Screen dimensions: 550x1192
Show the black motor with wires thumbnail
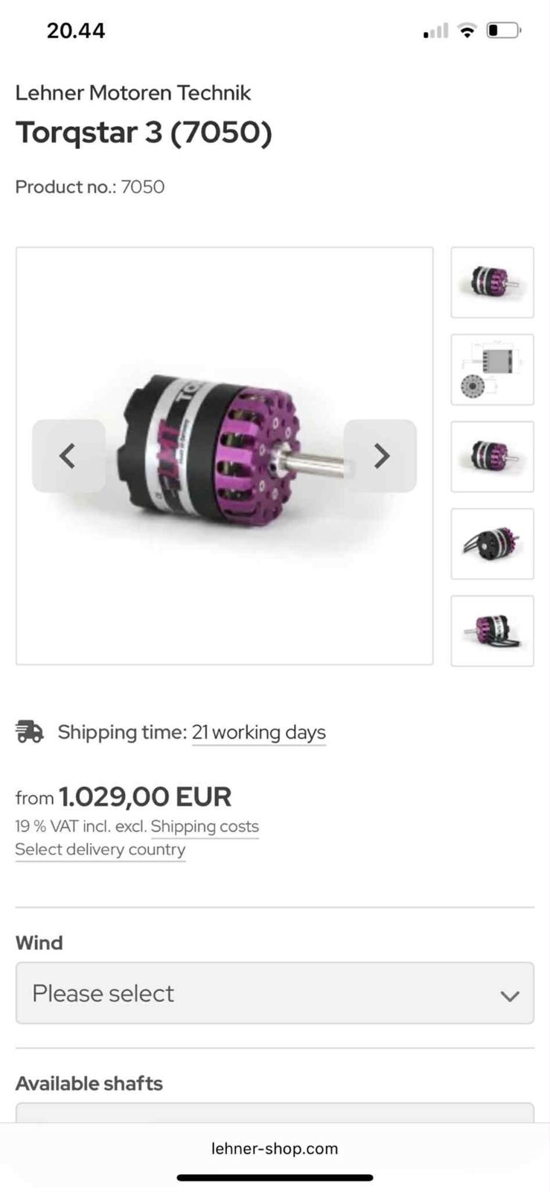(492, 544)
